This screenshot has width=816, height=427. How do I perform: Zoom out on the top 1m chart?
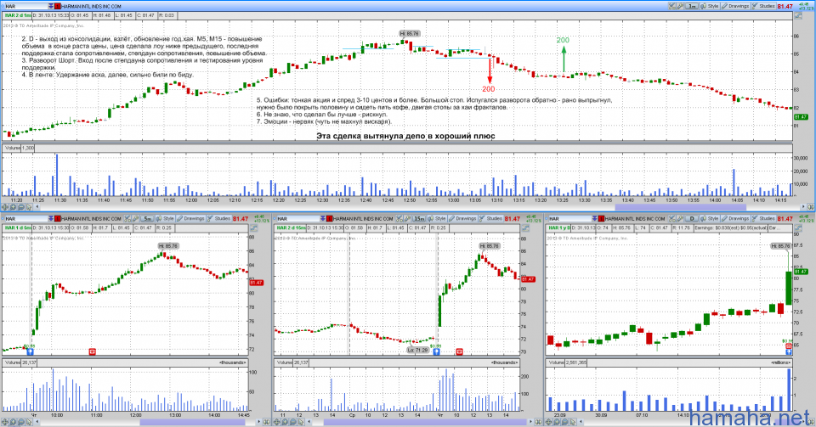pos(20,207)
